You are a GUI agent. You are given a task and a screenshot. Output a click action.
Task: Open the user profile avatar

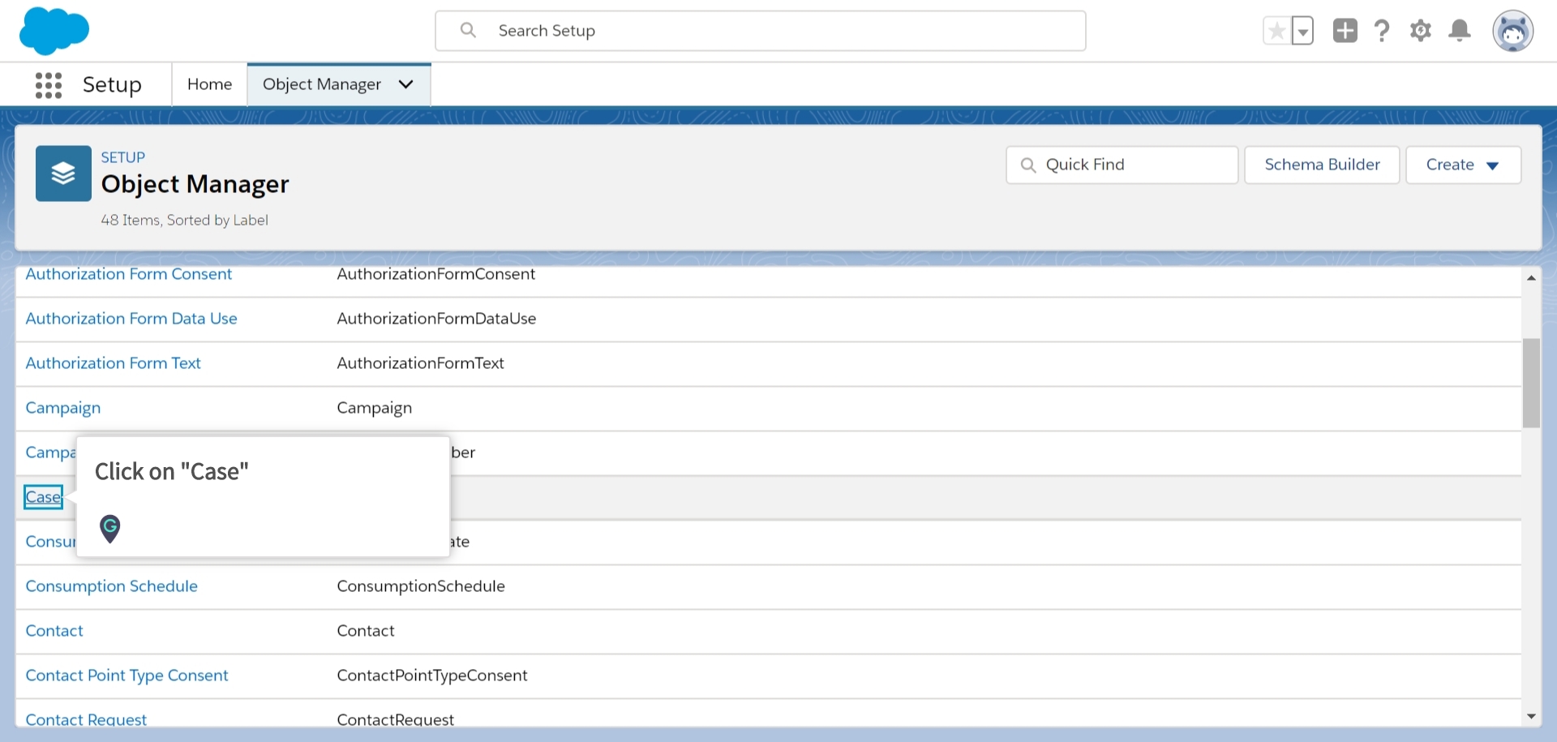1513,31
